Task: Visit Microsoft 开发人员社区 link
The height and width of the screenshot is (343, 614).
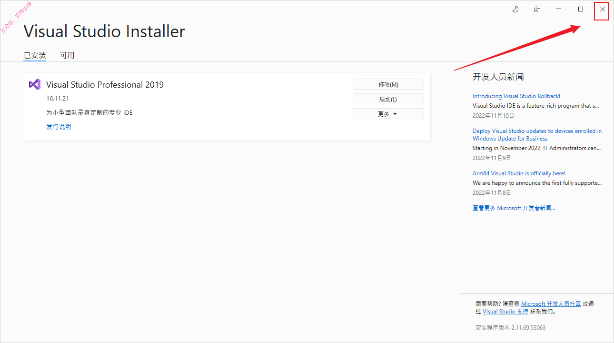Action: [551, 303]
